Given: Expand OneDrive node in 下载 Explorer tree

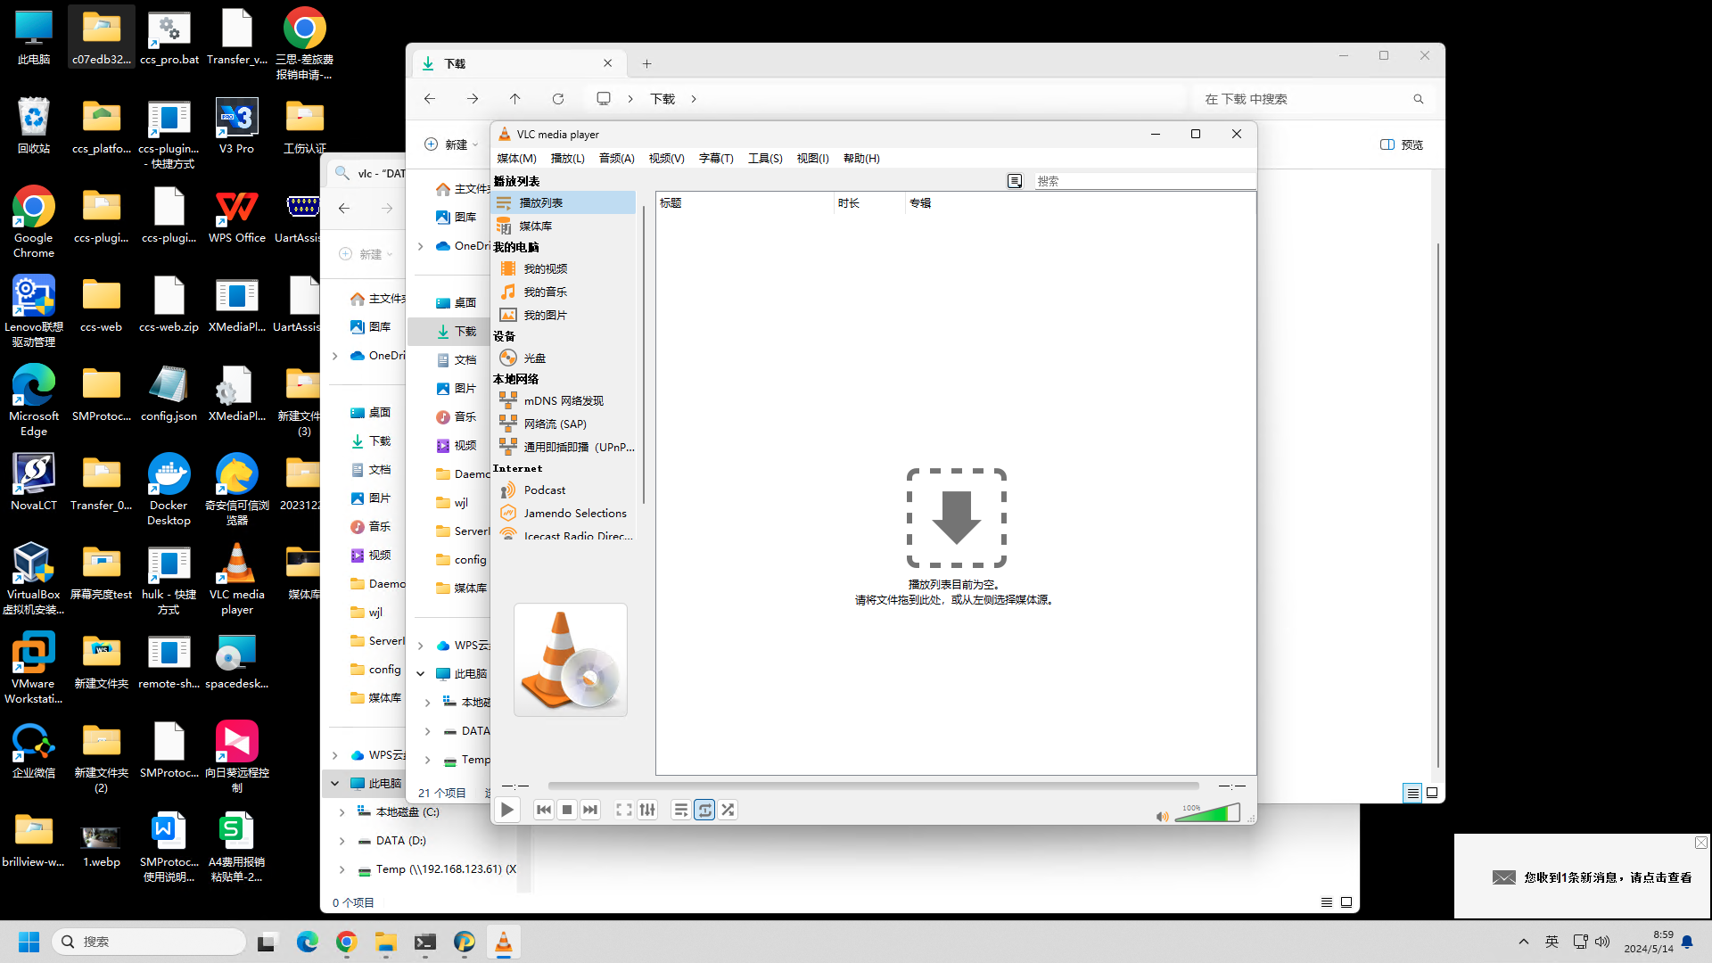Looking at the screenshot, I should pyautogui.click(x=421, y=246).
